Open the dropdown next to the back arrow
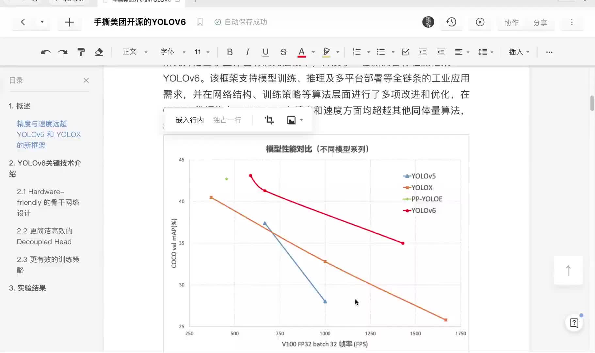This screenshot has height=353, width=595. [42, 22]
